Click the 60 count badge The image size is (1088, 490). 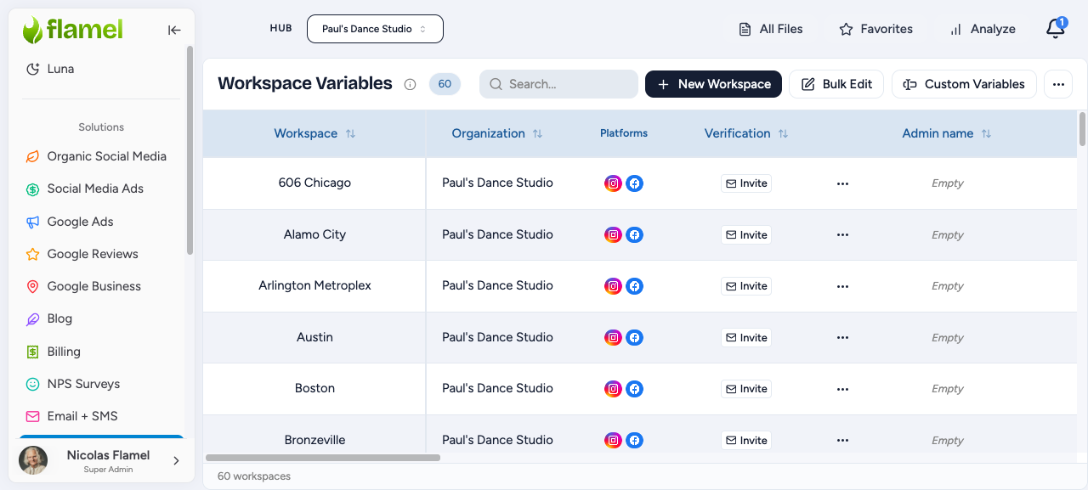pos(445,84)
